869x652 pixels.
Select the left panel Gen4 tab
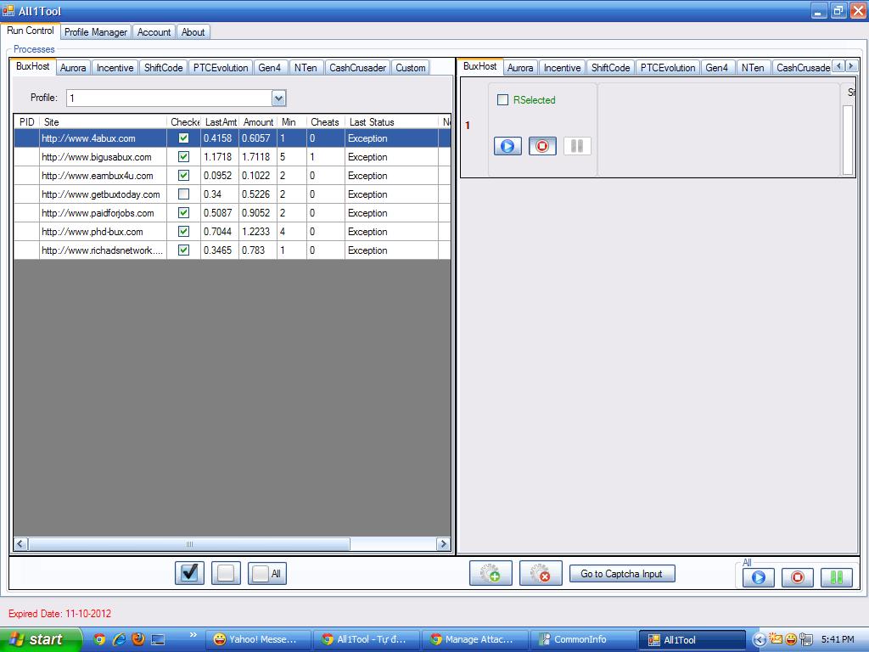click(x=270, y=68)
